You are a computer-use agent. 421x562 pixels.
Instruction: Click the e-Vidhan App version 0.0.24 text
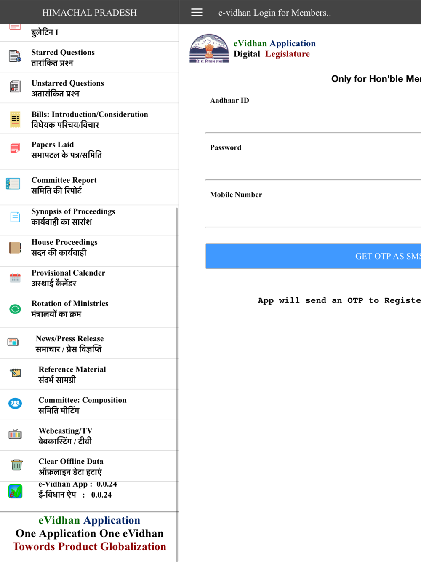[77, 490]
